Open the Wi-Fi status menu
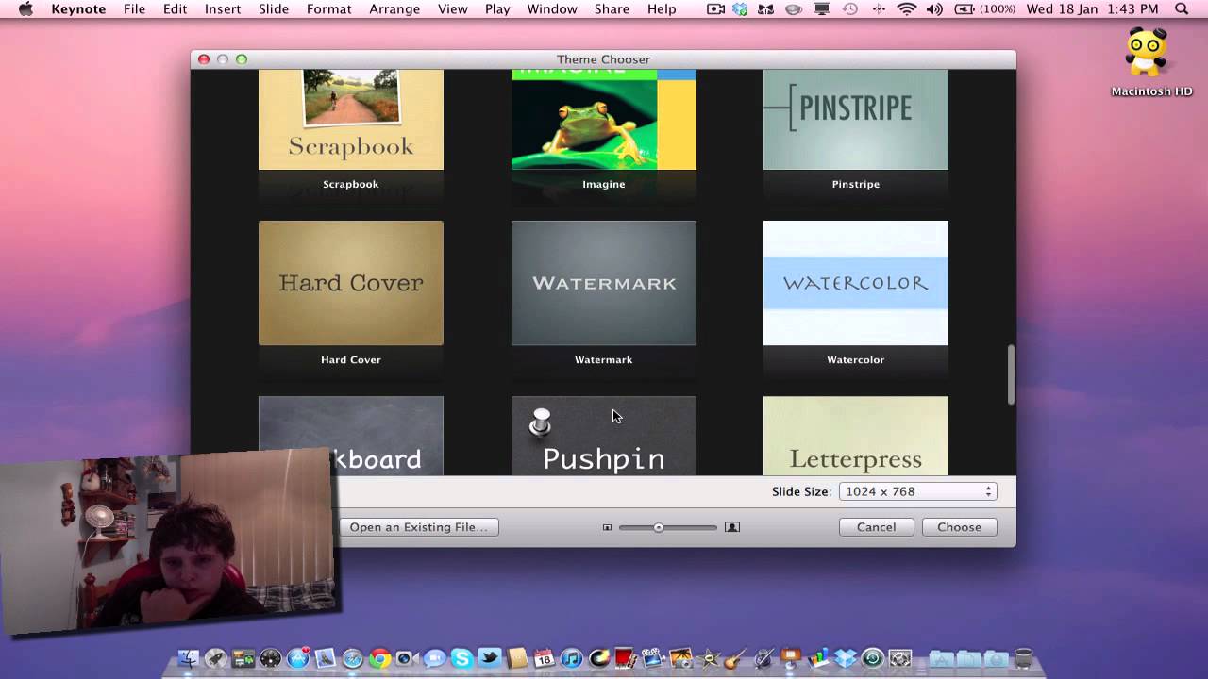 click(x=907, y=8)
